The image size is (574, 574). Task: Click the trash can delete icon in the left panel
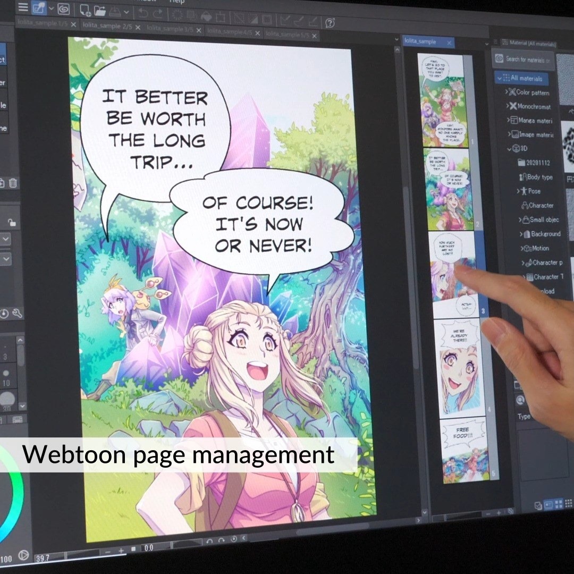coord(13,183)
